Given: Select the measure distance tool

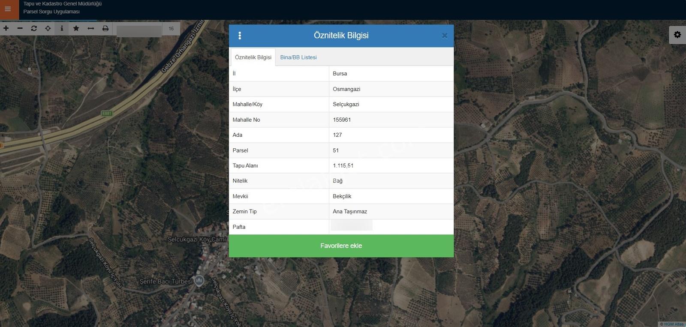Looking at the screenshot, I should coord(90,28).
